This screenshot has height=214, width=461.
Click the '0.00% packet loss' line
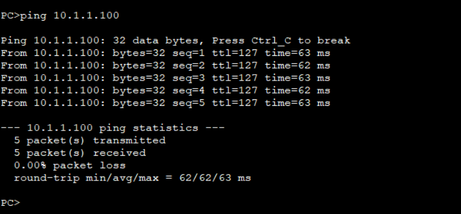pos(70,165)
